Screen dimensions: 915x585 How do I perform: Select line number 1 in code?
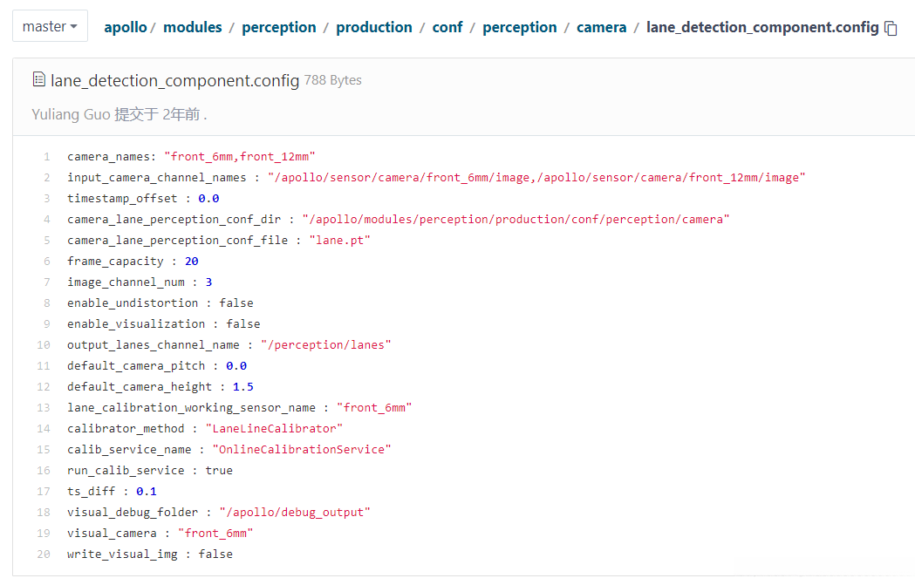click(47, 157)
